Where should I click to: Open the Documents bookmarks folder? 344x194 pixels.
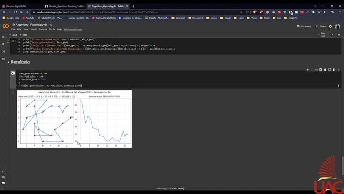(196, 18)
